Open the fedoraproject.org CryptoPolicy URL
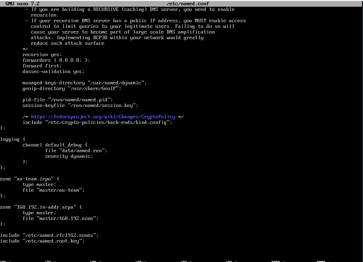This screenshot has height=262, width=363. point(103,117)
